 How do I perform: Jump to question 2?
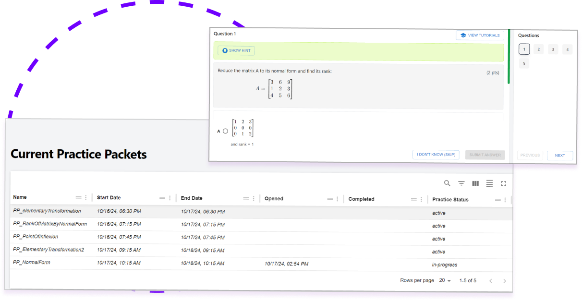pos(538,49)
